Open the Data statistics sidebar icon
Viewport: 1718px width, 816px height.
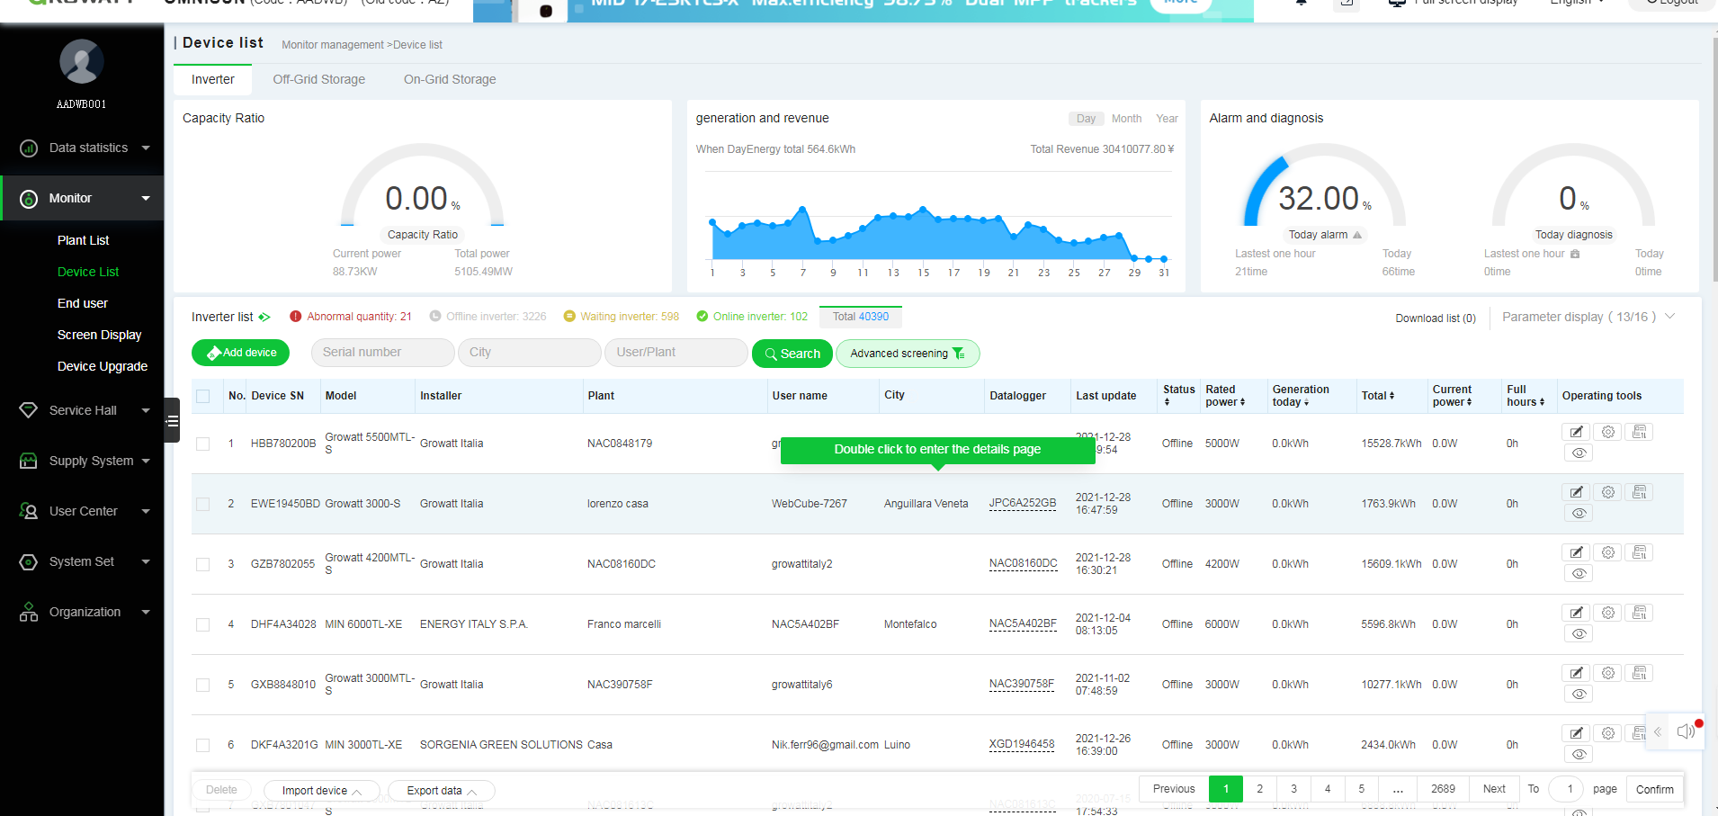pos(28,148)
